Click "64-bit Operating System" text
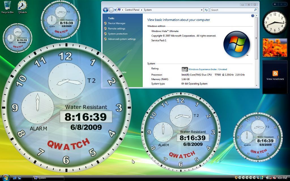The height and width of the screenshot is (181, 290). coord(194,84)
